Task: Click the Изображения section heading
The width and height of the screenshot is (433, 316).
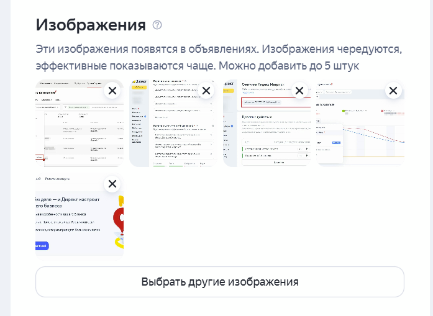Action: pos(91,25)
